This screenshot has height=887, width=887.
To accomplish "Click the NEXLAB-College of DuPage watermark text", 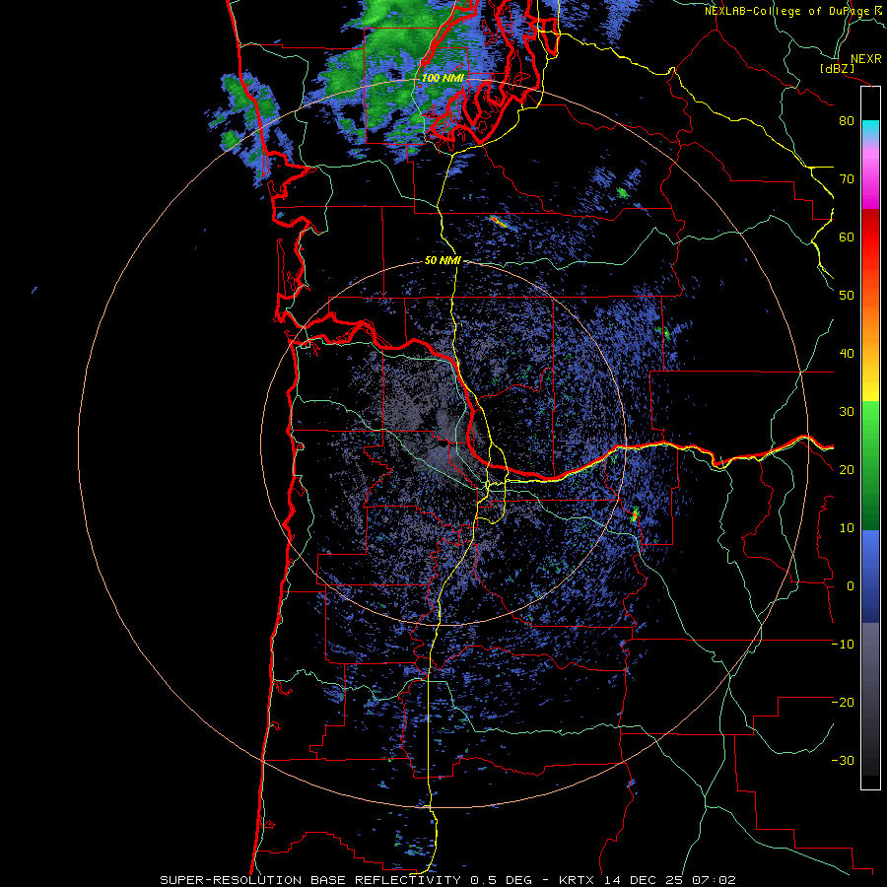I will pos(786,11).
